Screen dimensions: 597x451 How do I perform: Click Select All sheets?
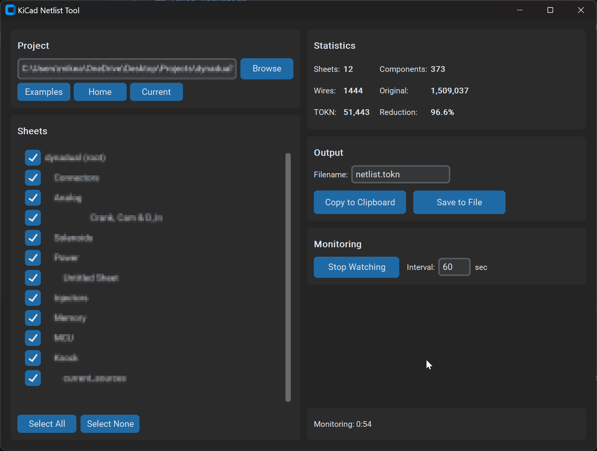tap(47, 424)
